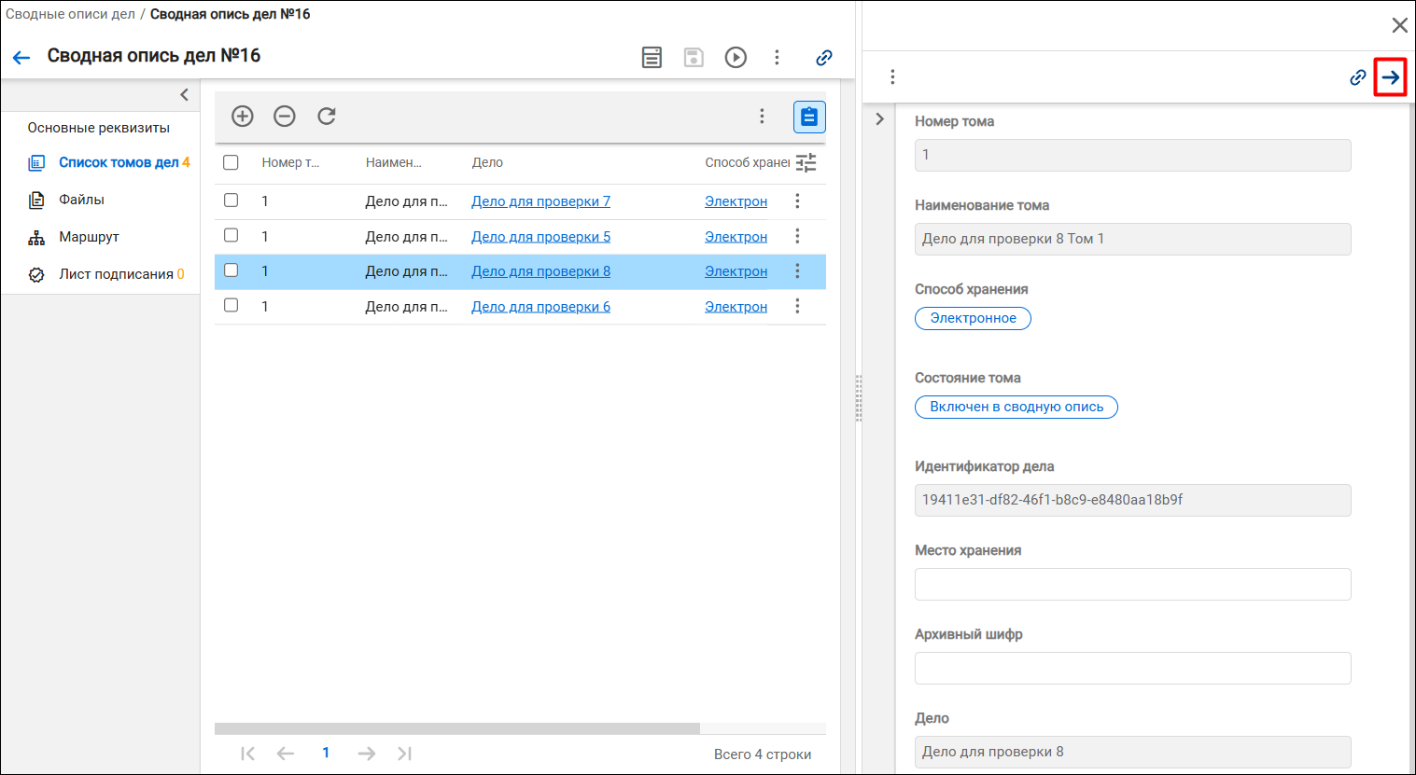Click the Электронное storage method chip
1416x775 pixels.
[973, 318]
